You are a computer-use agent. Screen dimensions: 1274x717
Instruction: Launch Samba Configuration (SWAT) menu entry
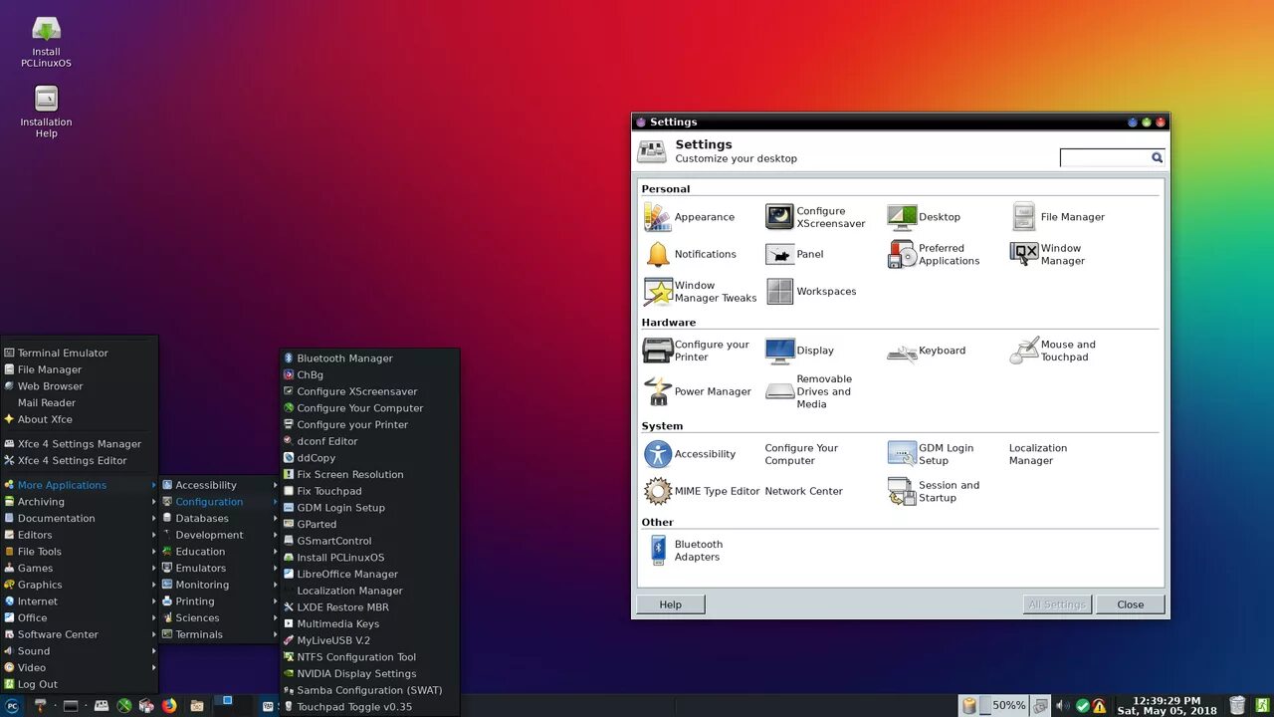click(370, 690)
